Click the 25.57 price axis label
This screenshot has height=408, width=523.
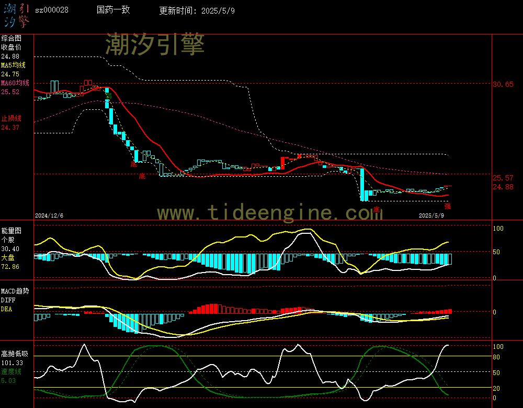pos(503,178)
